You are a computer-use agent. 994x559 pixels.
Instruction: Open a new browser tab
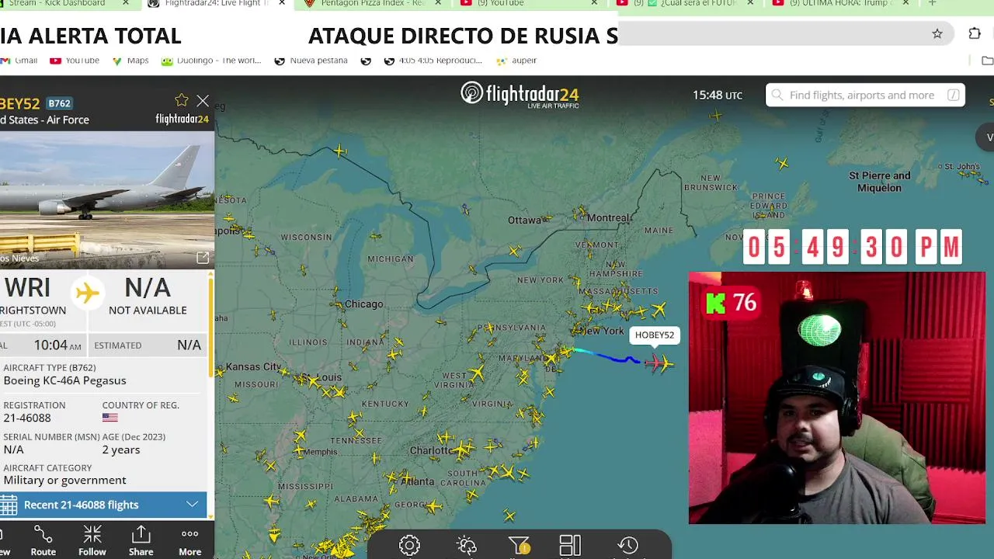[x=932, y=4]
